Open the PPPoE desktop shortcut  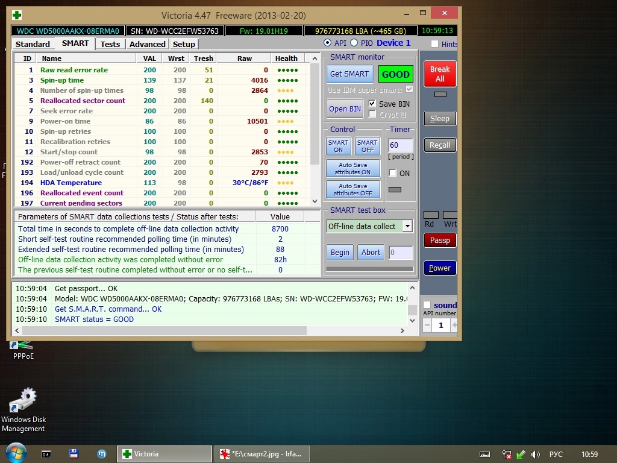(23, 350)
